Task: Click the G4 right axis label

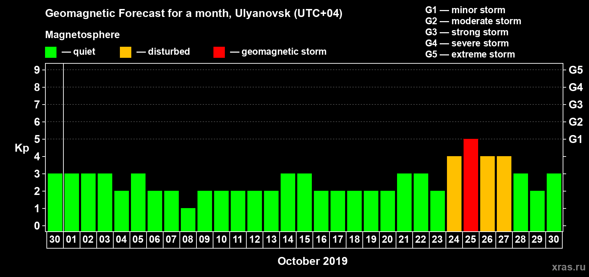Action: (576, 87)
